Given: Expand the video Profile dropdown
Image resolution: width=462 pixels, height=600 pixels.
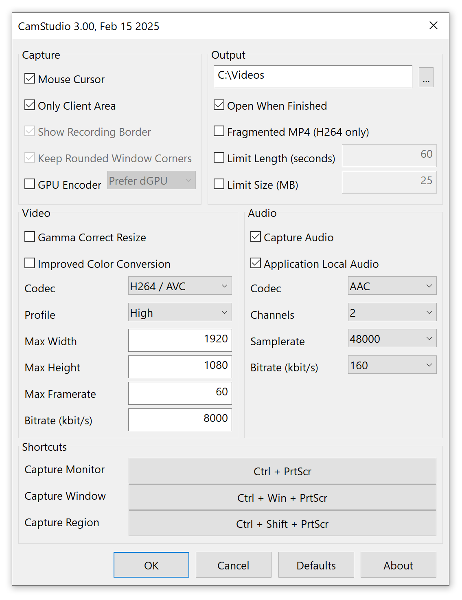Looking at the screenshot, I should 180,313.
